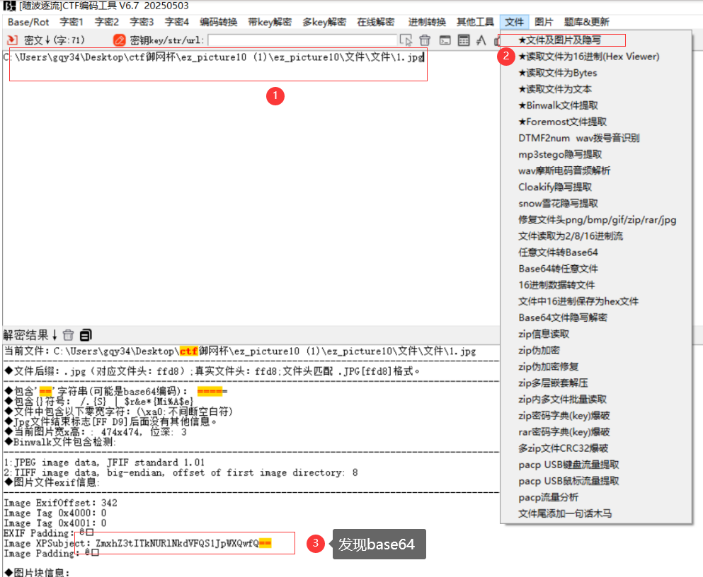
Task: Select zip多层嵌套解压 entry
Action: (596, 383)
